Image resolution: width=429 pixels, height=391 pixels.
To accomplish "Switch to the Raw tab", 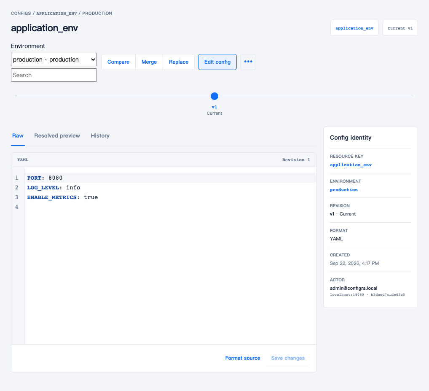I will tap(18, 136).
